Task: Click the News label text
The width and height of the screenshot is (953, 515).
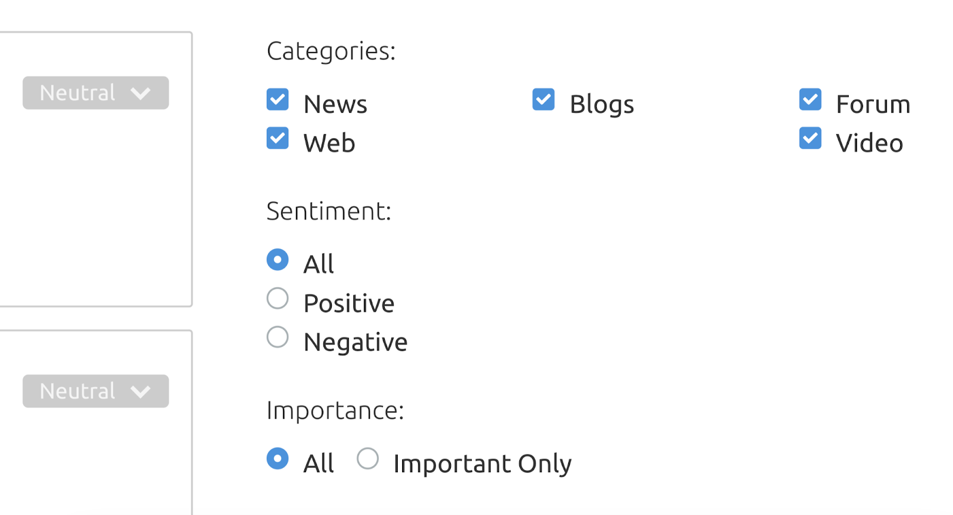Action: pos(335,103)
